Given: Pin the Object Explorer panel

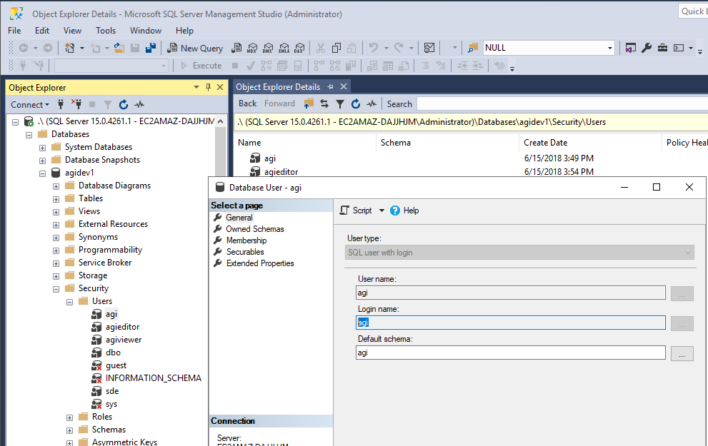Looking at the screenshot, I should 209,87.
